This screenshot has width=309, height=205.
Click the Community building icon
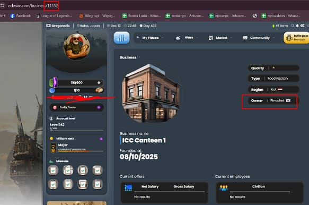[x=245, y=38]
